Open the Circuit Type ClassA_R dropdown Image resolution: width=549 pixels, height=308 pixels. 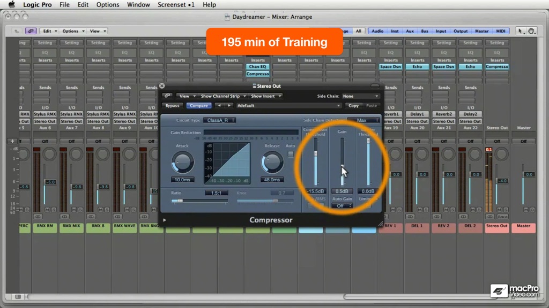pyautogui.click(x=219, y=120)
